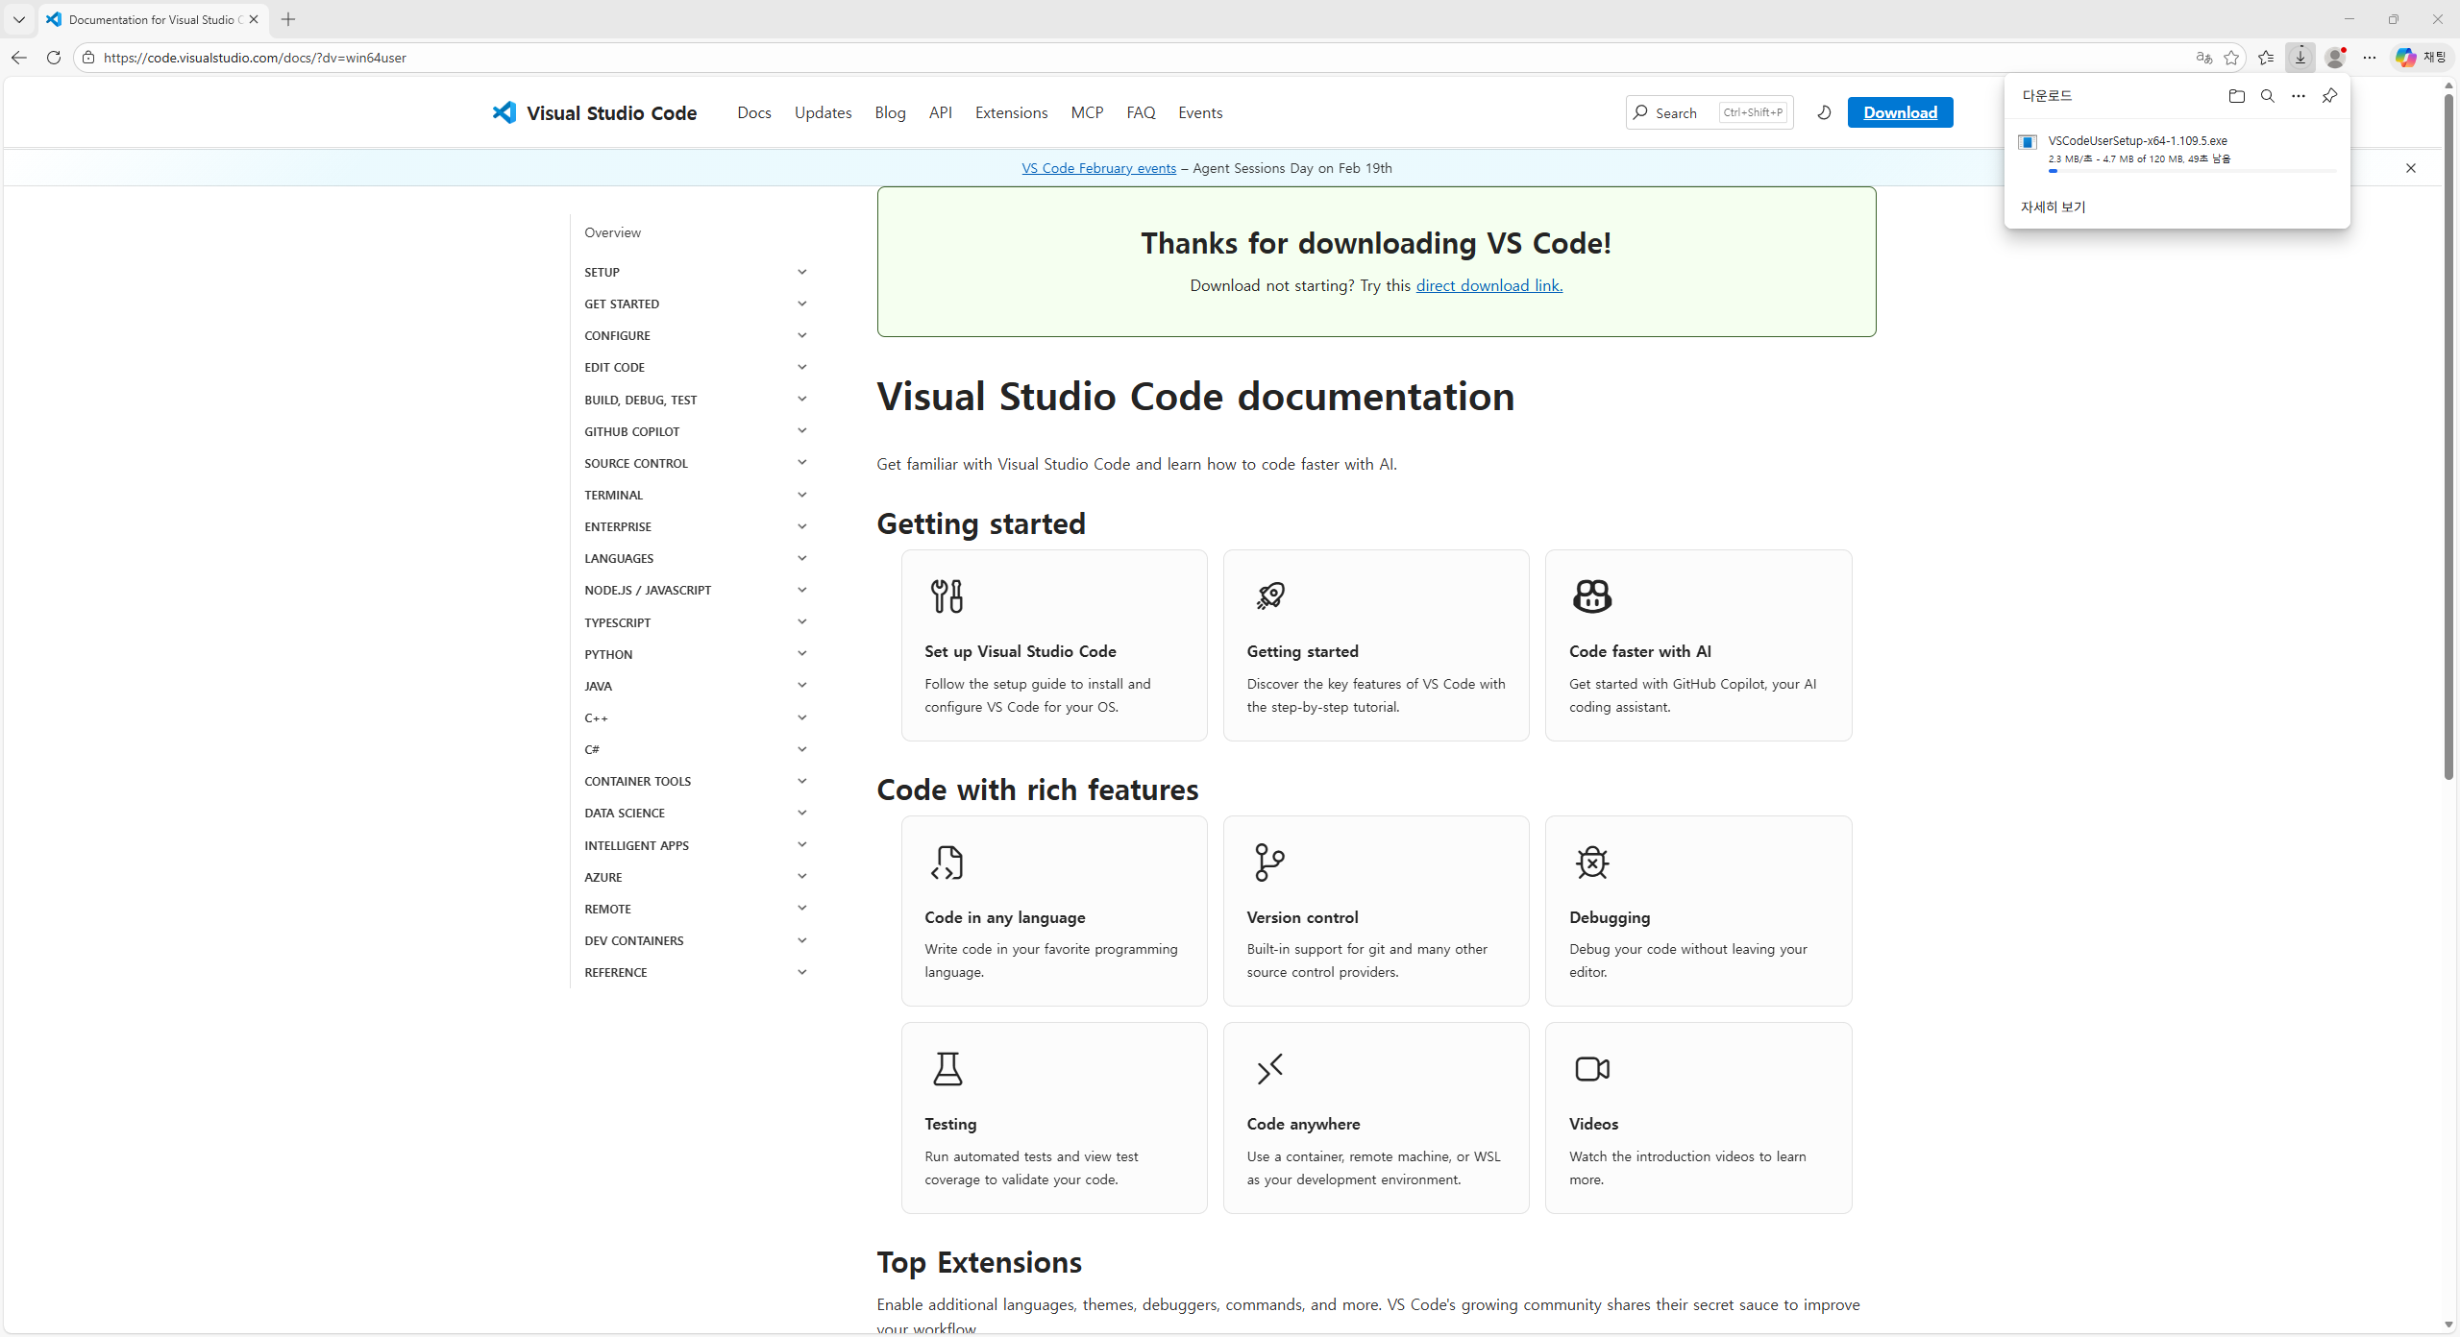Viewport: 2460px width, 1337px height.
Task: Open the Extensions menu item in navigation
Action: coord(1011,112)
